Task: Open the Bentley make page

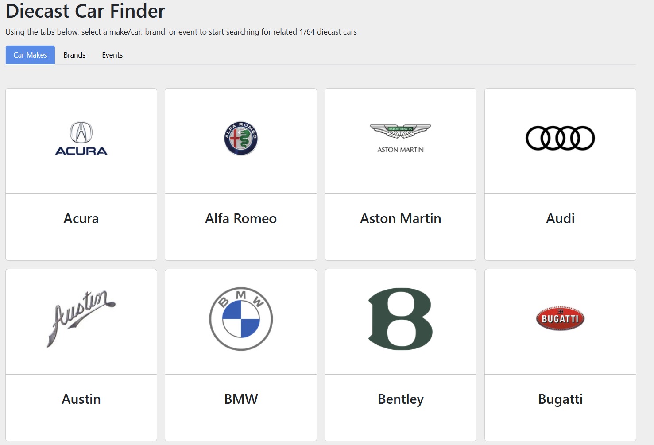Action: coord(400,399)
